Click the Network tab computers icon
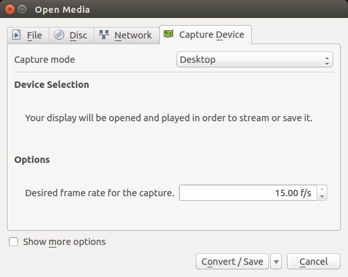Viewport: 348px width, 277px height. pos(103,35)
